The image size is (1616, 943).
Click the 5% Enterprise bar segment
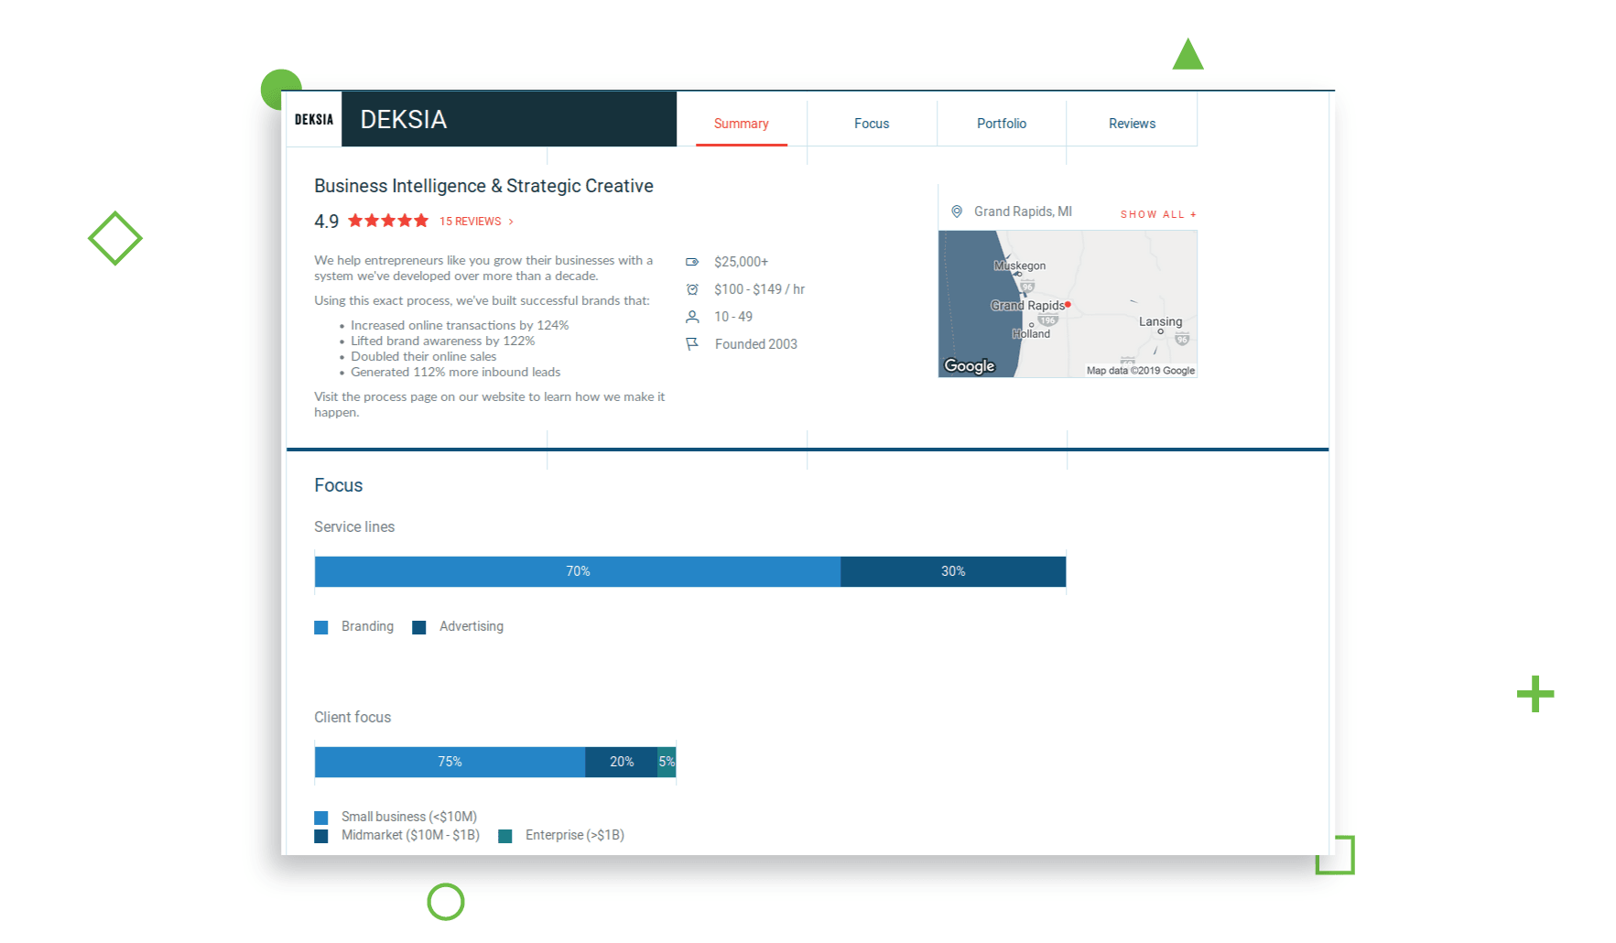667,762
